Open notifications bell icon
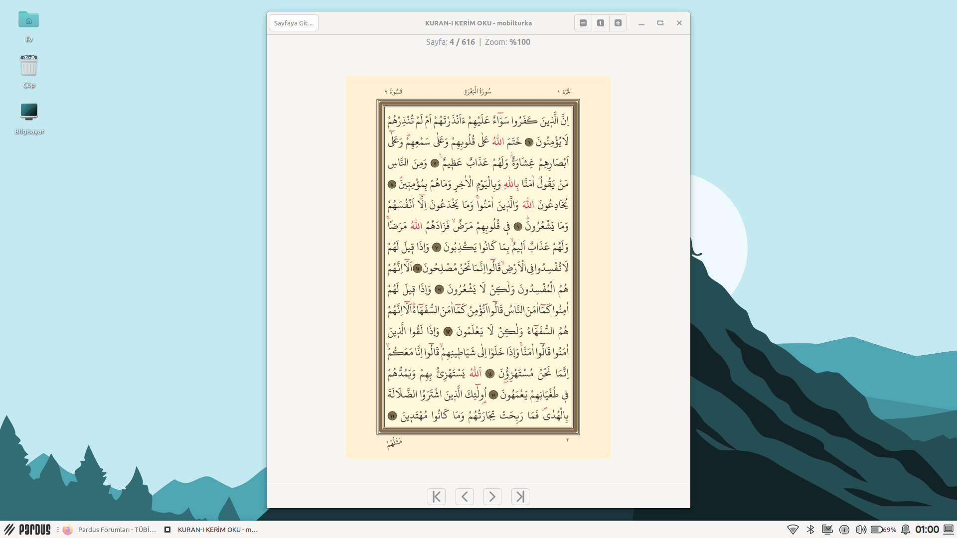Image resolution: width=957 pixels, height=538 pixels. [906, 530]
